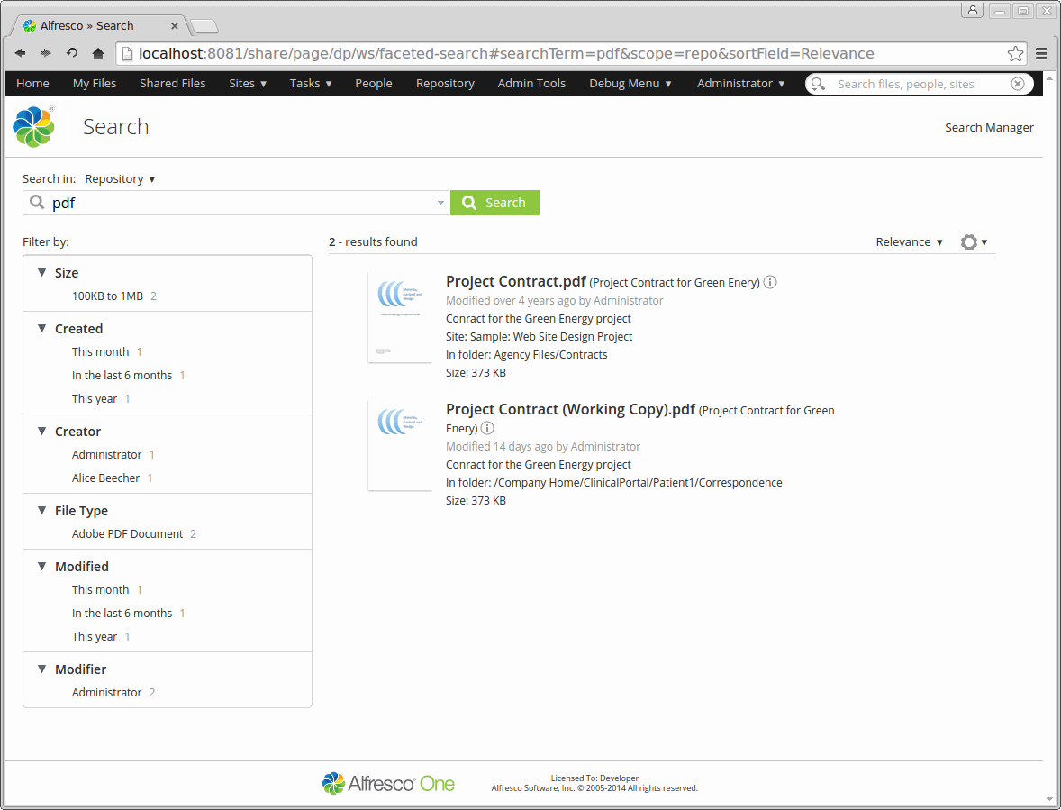1061x810 pixels.
Task: Collapse the File Type filter section
Action: (42, 511)
